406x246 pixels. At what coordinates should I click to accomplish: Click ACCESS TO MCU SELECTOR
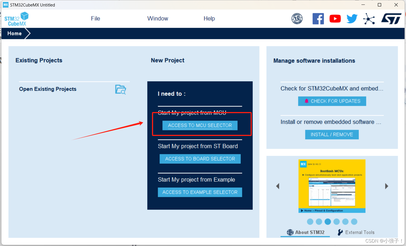click(200, 126)
